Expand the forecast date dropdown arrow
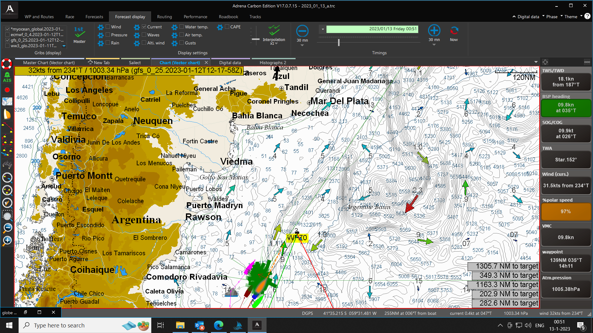Image resolution: width=593 pixels, height=333 pixels. pos(323,29)
